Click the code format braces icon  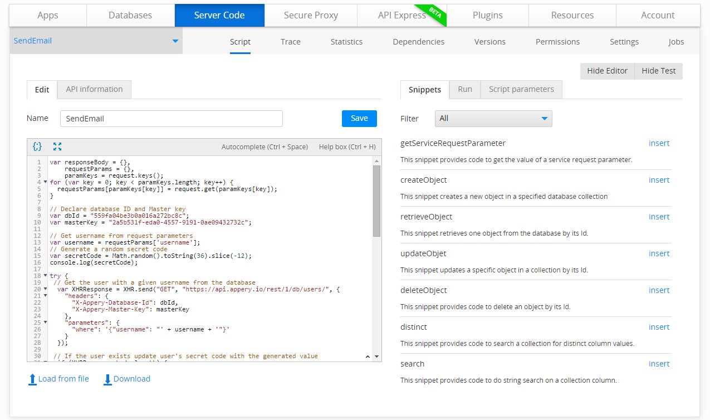[37, 146]
